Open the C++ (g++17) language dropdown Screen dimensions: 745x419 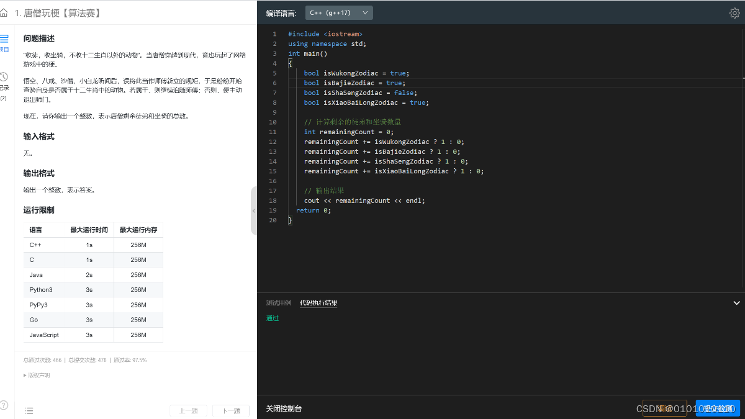point(339,12)
